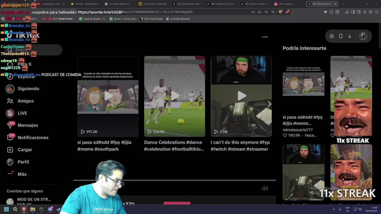Open the streamer thumbnail in recommendations
The width and height of the screenshot is (381, 214).
click(x=303, y=172)
